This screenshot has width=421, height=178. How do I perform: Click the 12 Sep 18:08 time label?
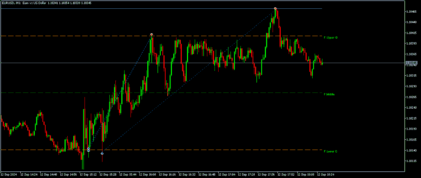[307, 174]
